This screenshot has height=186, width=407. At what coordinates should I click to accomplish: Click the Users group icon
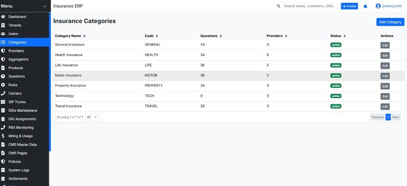click(x=3, y=34)
